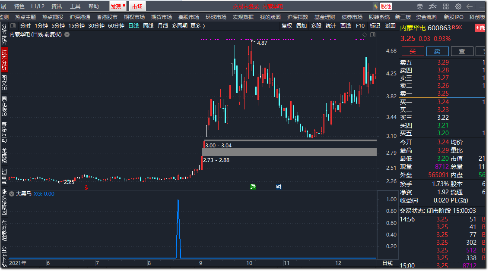The image size is (489, 271).
Task: Click the green 跌 marker on timeline
Action: pos(253,187)
